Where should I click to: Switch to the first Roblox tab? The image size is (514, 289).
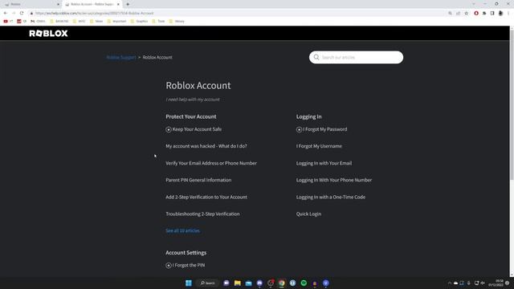point(32,4)
